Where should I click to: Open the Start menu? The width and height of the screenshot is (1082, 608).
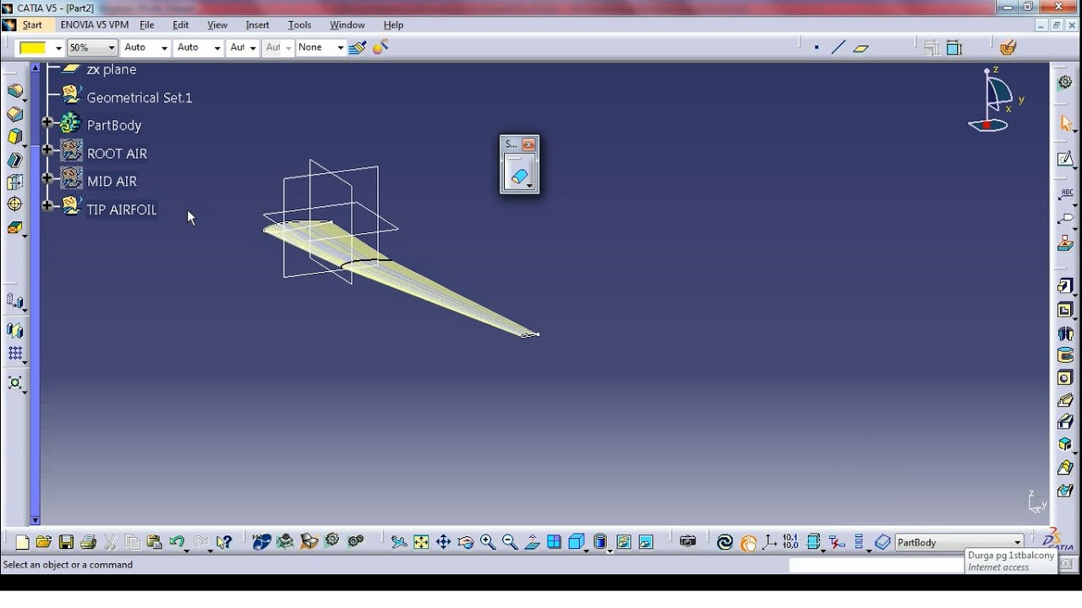click(32, 25)
